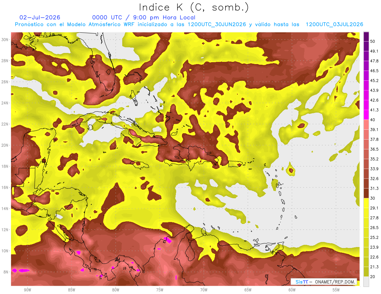Click the 55W longitude label
The width and height of the screenshot is (381, 294).
coord(336,290)
